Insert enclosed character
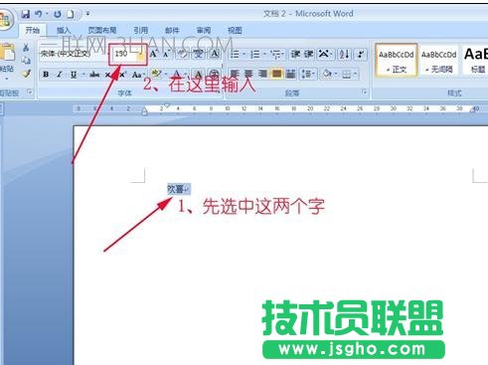488x365 pixels. (x=214, y=74)
